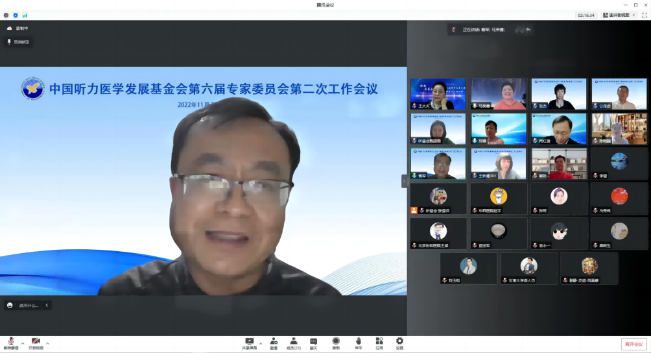The width and height of the screenshot is (651, 353).
Task: Turn on the camera video
Action: point(36,341)
